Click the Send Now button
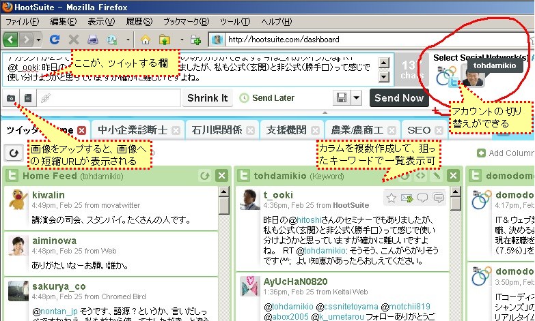The image size is (535, 321). coord(399,98)
